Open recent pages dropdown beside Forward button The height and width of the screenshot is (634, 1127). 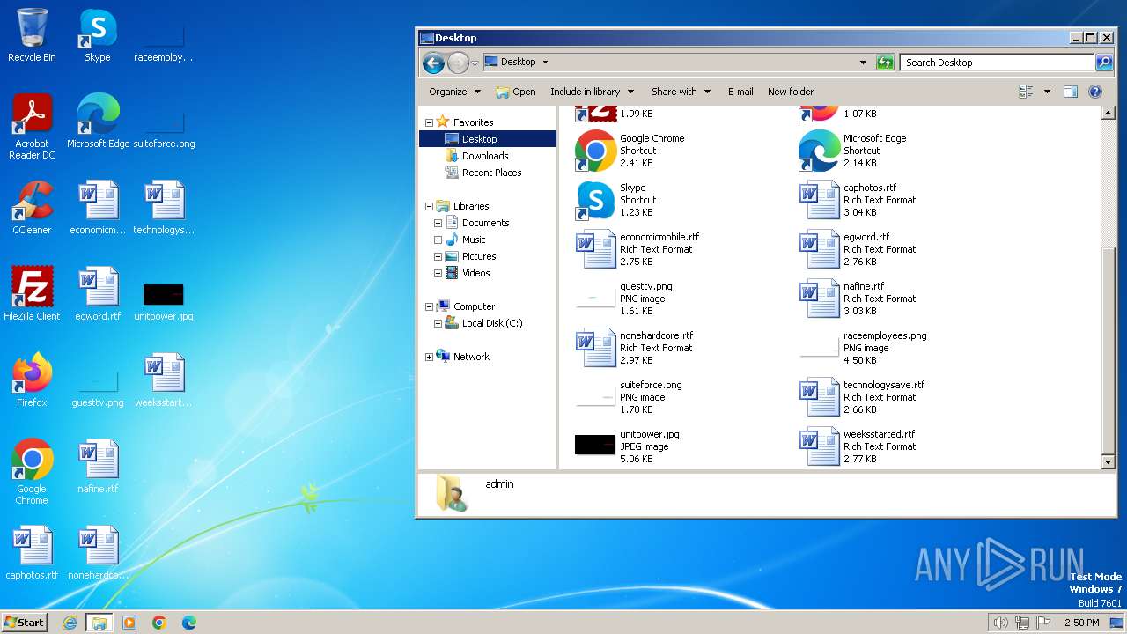[475, 63]
